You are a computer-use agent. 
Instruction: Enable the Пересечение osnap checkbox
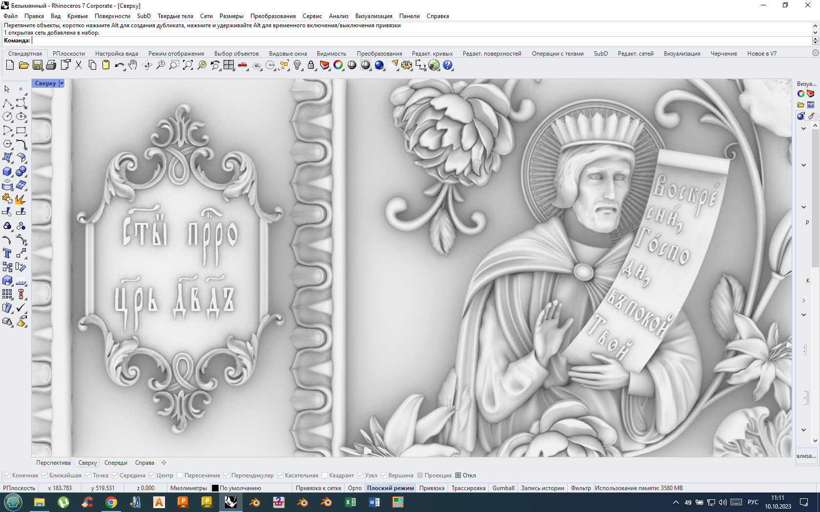[x=180, y=475]
